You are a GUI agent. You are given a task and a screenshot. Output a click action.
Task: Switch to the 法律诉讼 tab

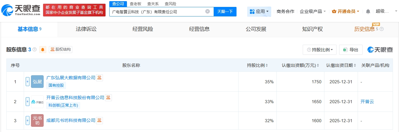[86, 29]
